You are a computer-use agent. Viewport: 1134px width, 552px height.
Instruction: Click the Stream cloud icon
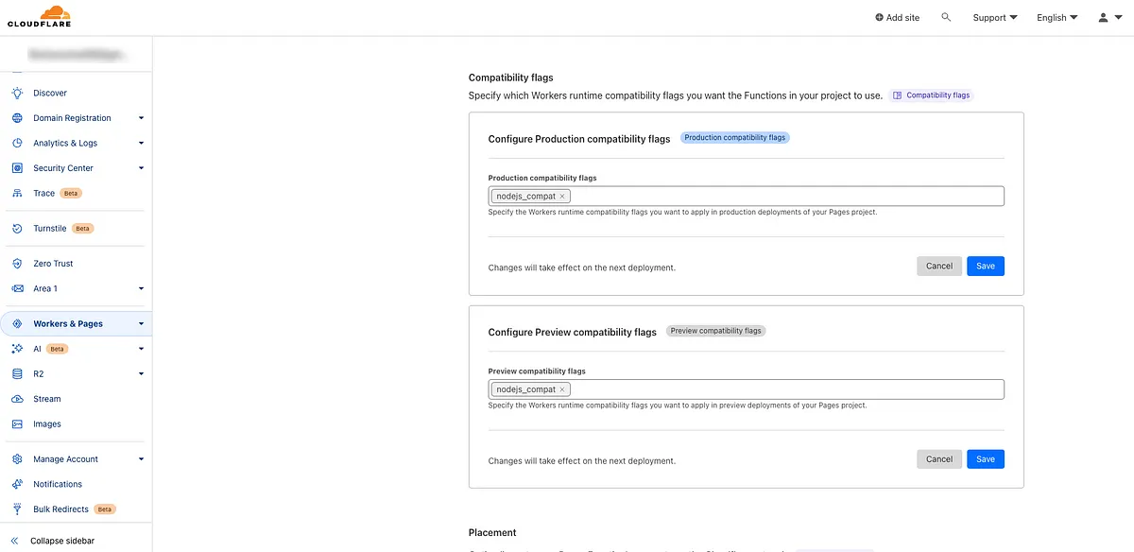tap(16, 399)
